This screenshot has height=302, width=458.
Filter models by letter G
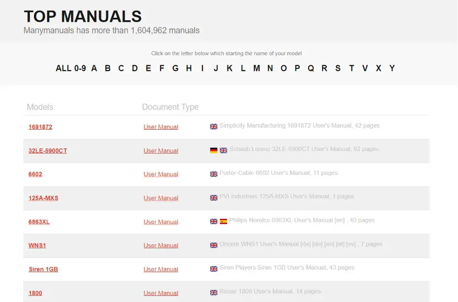[x=175, y=68]
